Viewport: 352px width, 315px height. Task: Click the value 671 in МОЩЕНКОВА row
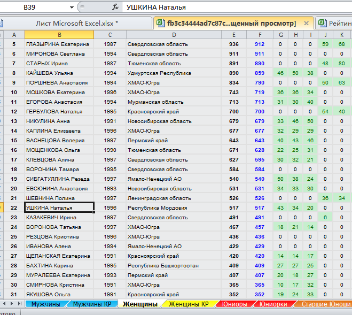click(234, 150)
